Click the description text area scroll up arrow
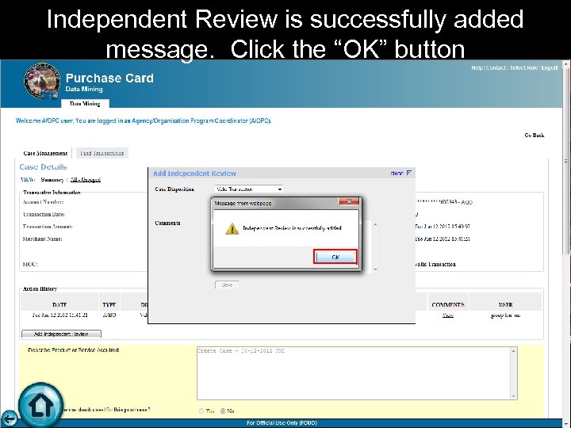Viewport: 571px width, 428px height. pos(513,351)
